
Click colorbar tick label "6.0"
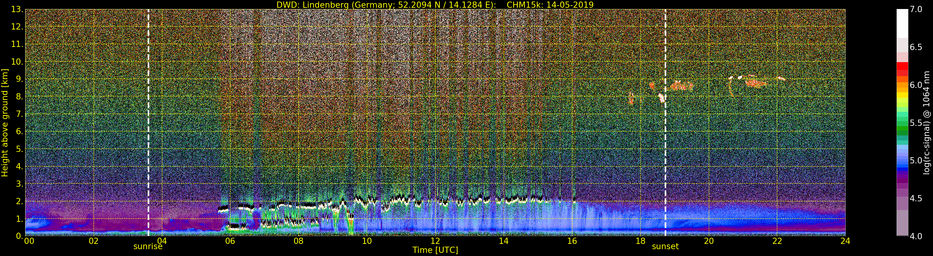[x=916, y=85]
